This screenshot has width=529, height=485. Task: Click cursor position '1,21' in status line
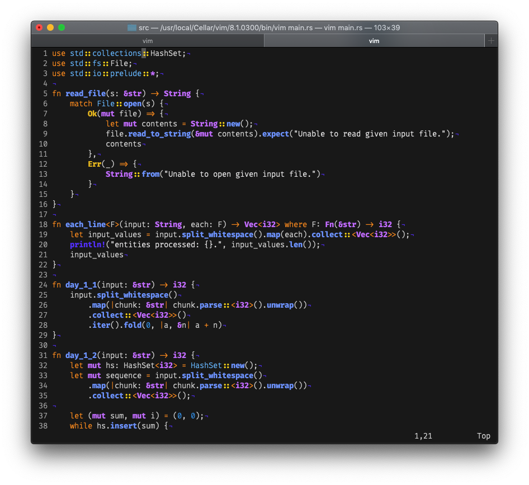pos(423,436)
